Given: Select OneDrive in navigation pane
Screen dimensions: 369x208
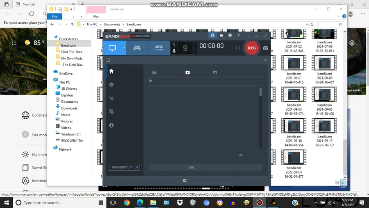Looking at the screenshot, I should coord(66,74).
